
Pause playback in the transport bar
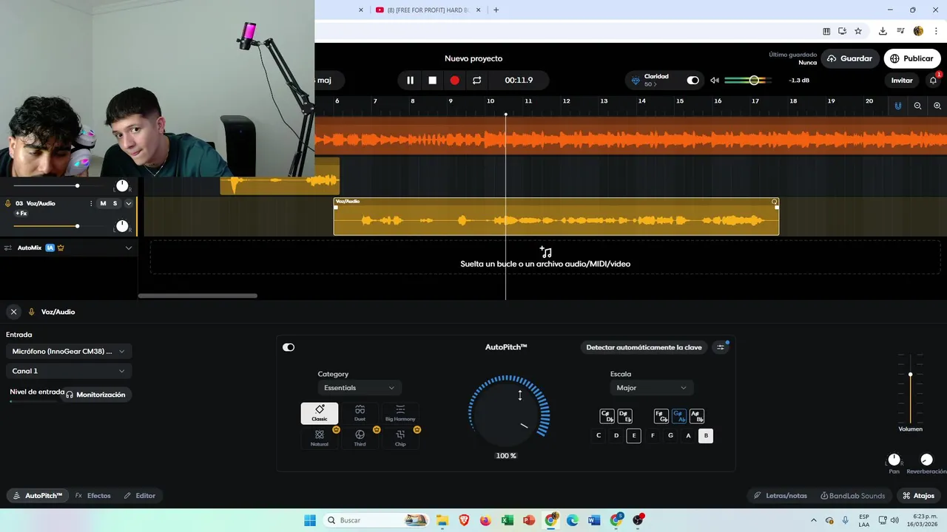pyautogui.click(x=411, y=80)
